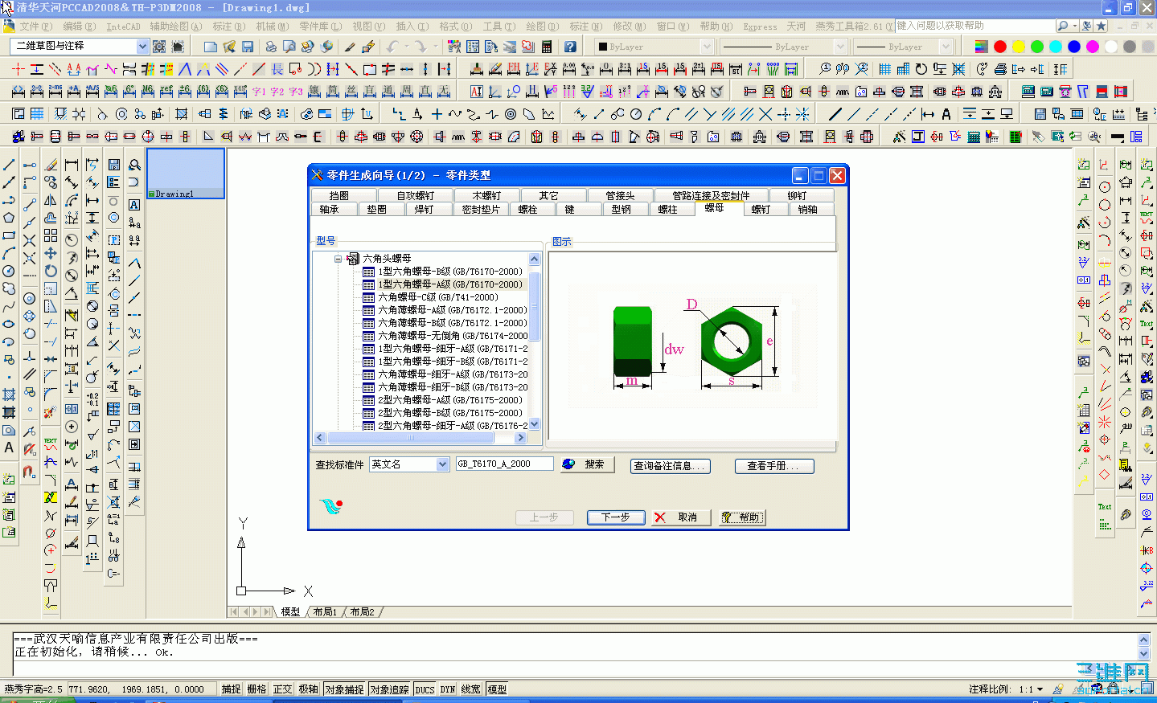Click the Open file icon
This screenshot has width=1157, height=703.
click(229, 47)
